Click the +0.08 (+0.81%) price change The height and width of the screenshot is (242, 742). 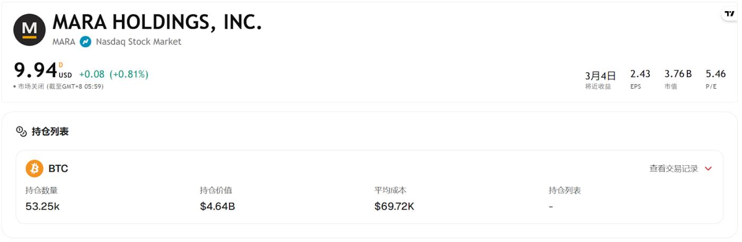click(113, 75)
